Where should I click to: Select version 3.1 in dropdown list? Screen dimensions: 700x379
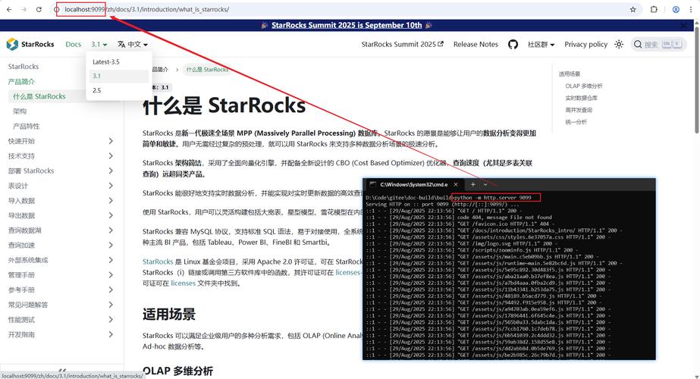(x=119, y=76)
